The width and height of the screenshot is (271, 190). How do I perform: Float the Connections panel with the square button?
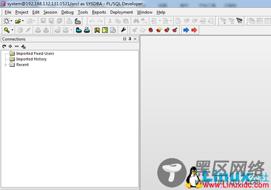tap(124, 39)
